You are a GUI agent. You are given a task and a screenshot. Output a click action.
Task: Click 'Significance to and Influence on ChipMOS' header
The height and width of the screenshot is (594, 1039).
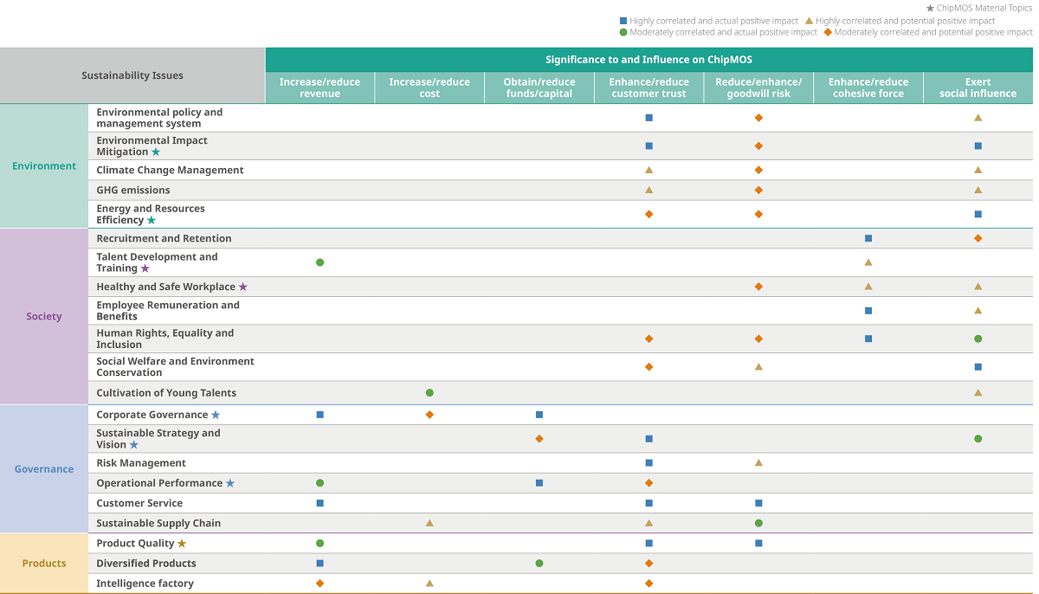pos(649,60)
